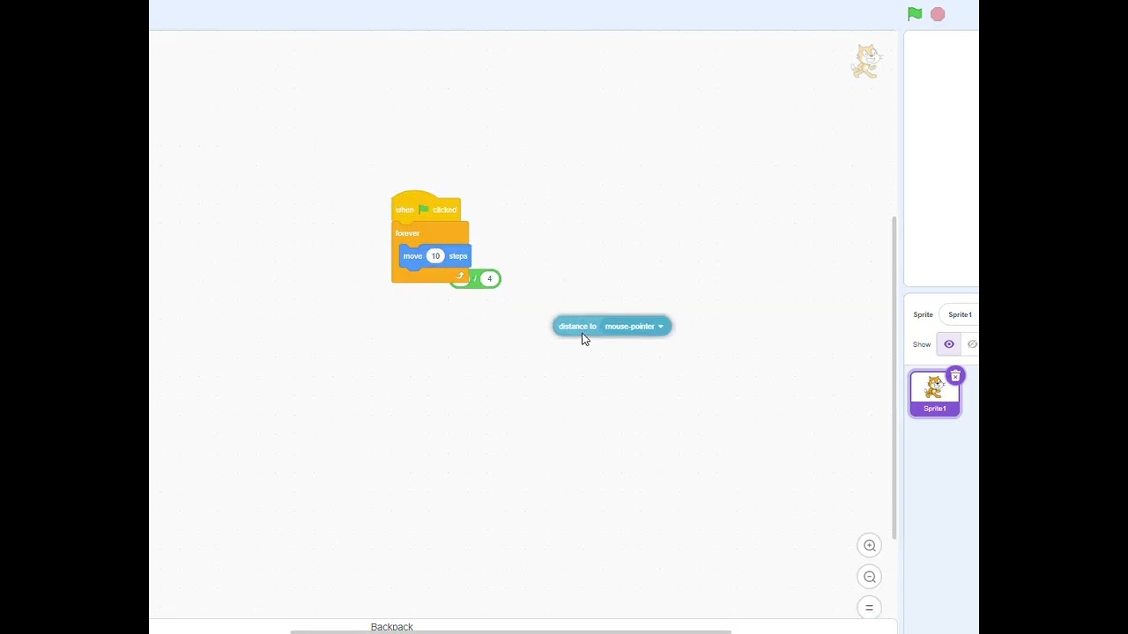Click the 'move steps' motion block
The height and width of the screenshot is (634, 1128).
[414, 256]
